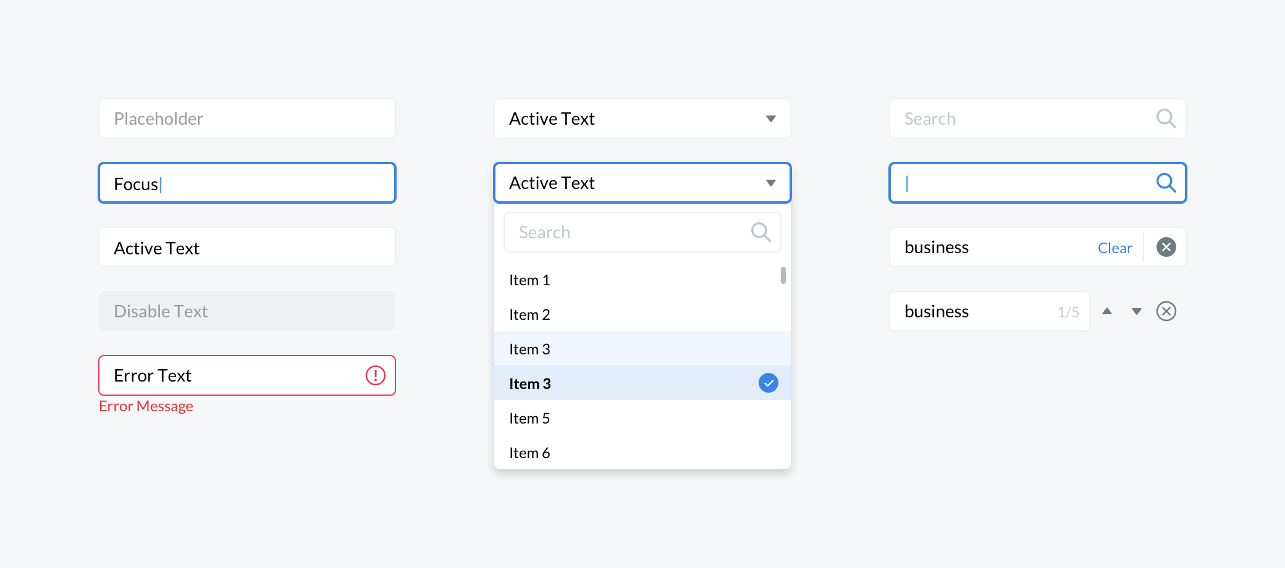
Task: Go to previous match with up arrow
Action: [x=1107, y=311]
